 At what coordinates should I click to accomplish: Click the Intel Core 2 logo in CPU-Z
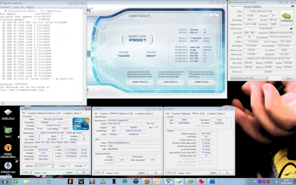coord(81,124)
